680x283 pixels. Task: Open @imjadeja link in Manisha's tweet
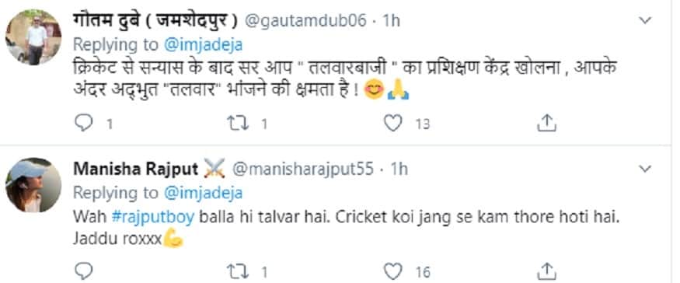tap(202, 193)
